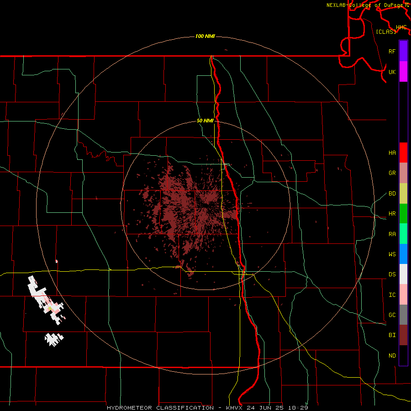Viewport: 411px width, 411px height.
Task: Click the HA legend label
Action: [x=392, y=153]
